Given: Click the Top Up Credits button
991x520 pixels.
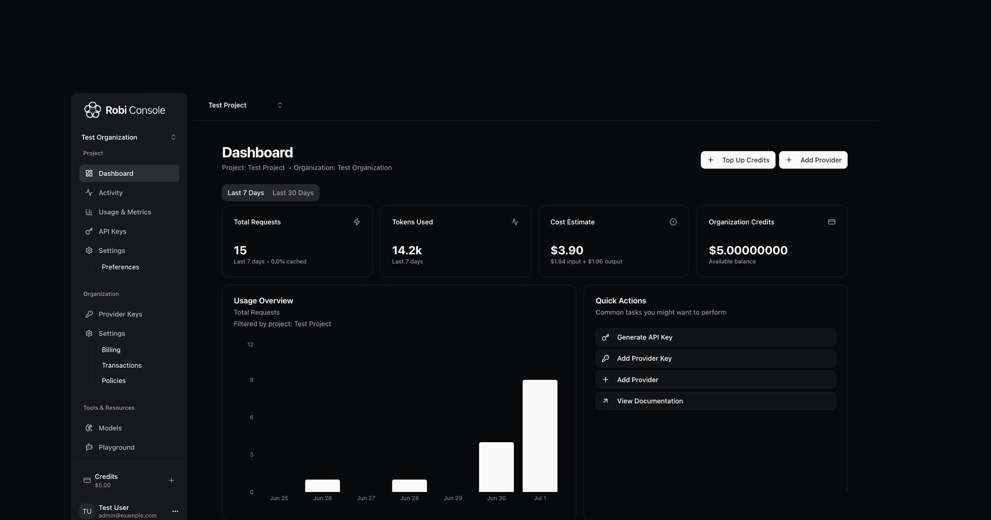Looking at the screenshot, I should coord(738,160).
